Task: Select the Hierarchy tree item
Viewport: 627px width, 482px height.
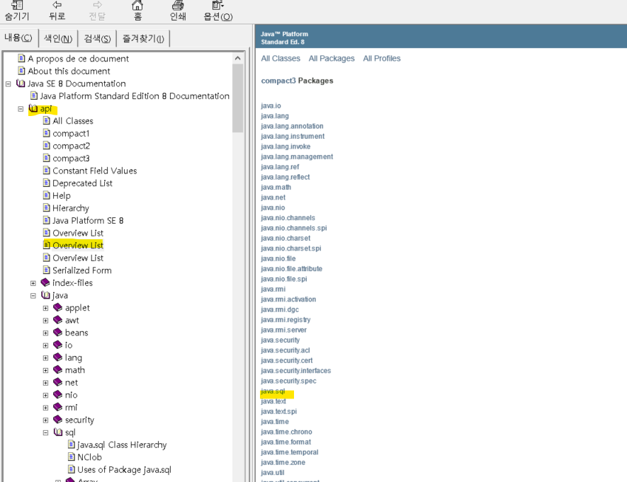Action: tap(71, 208)
